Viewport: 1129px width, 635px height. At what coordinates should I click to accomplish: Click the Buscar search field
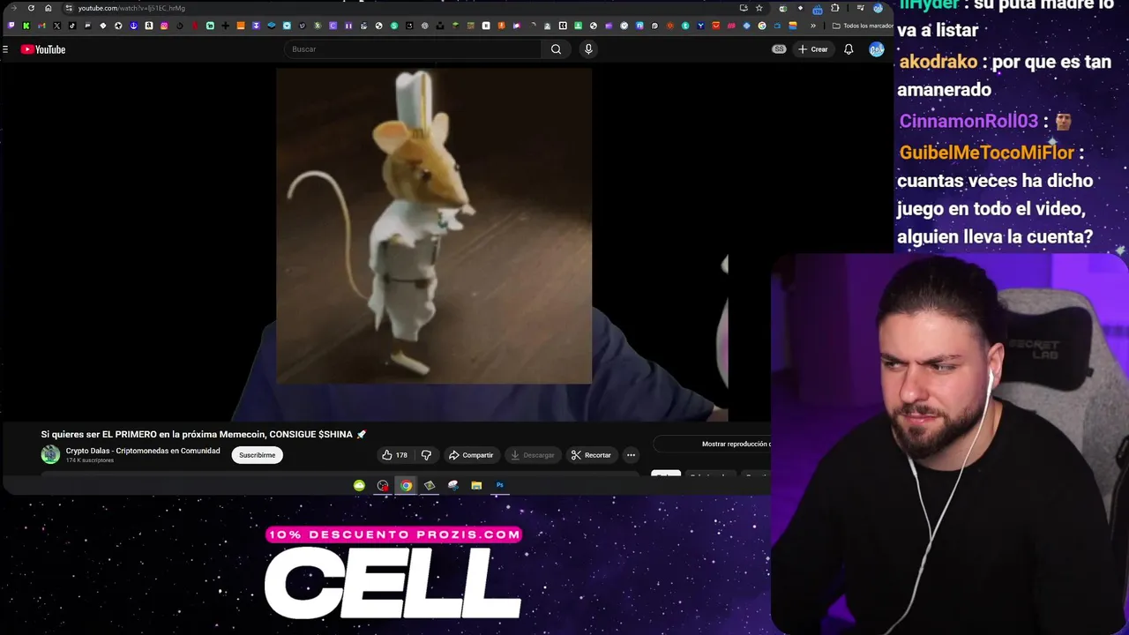(x=413, y=49)
